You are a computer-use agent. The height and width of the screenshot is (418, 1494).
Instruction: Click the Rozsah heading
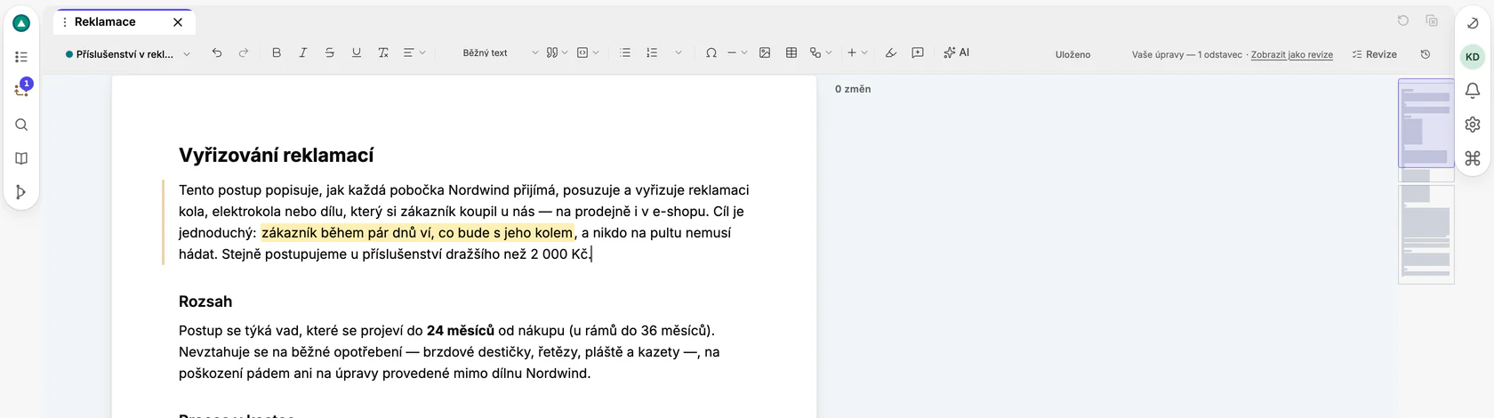click(x=205, y=301)
